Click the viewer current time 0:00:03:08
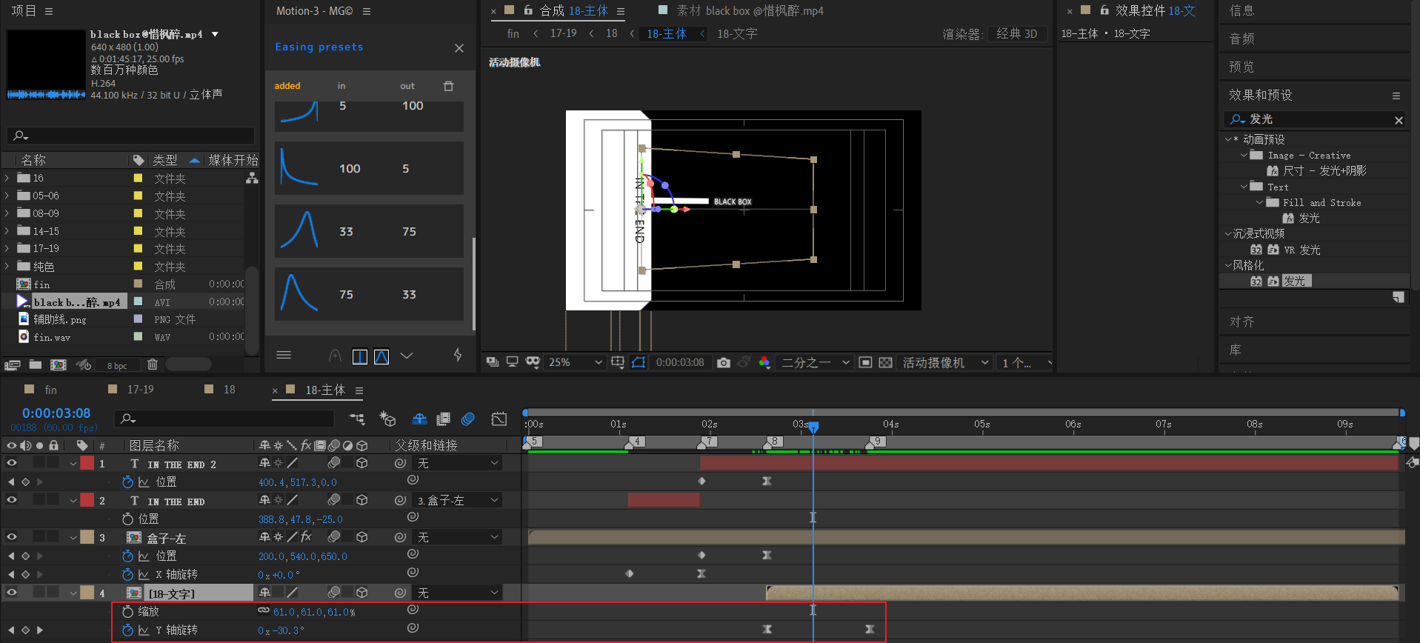 click(x=680, y=362)
